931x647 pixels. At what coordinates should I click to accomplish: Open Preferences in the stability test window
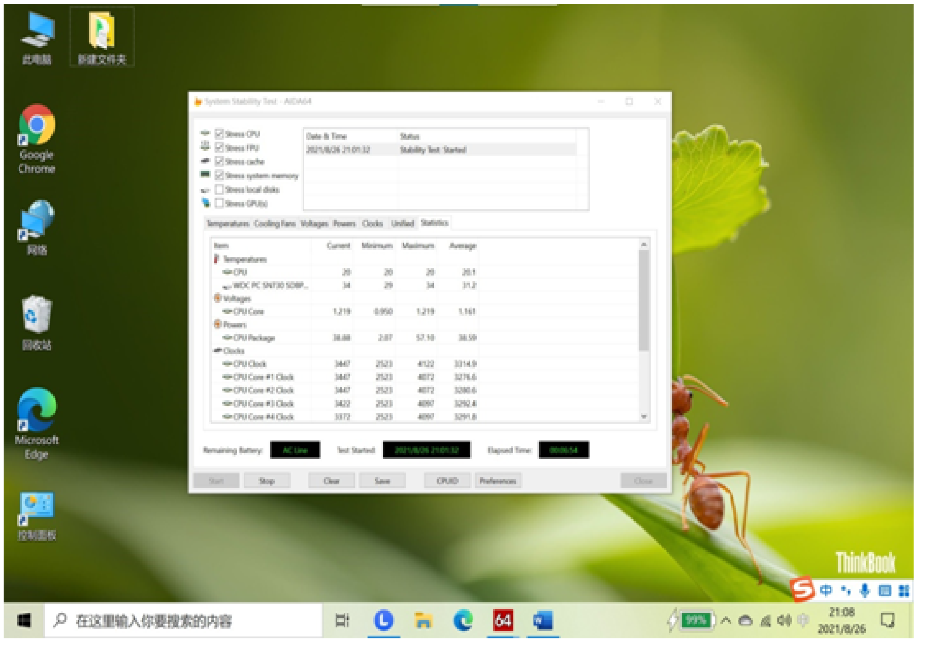pyautogui.click(x=498, y=481)
